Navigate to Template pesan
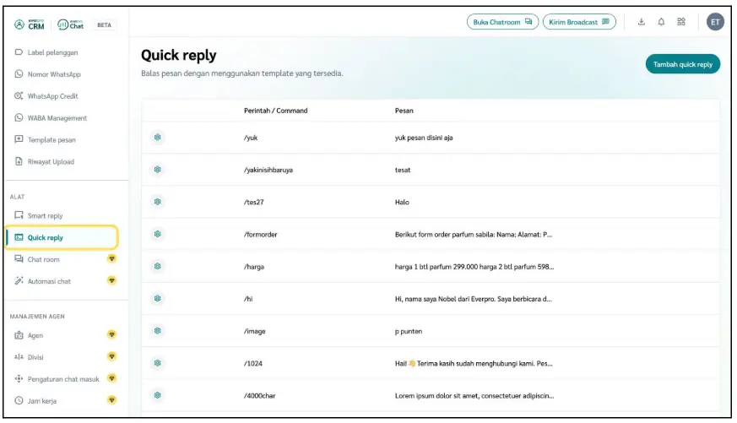737x423 pixels. [51, 140]
